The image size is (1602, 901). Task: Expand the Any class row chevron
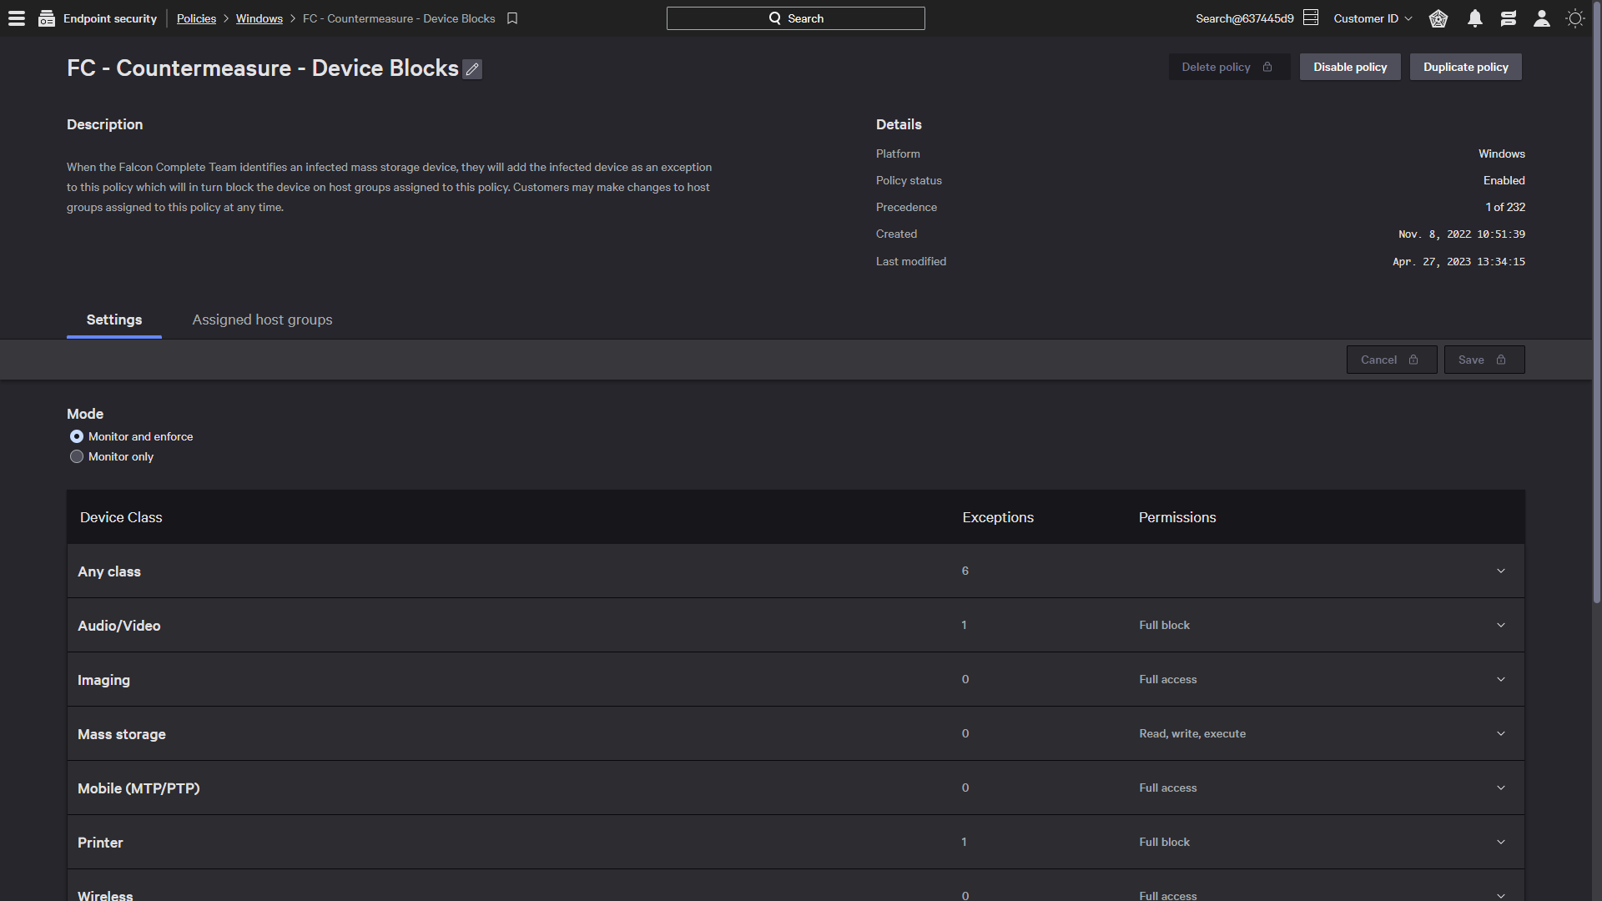click(x=1501, y=571)
